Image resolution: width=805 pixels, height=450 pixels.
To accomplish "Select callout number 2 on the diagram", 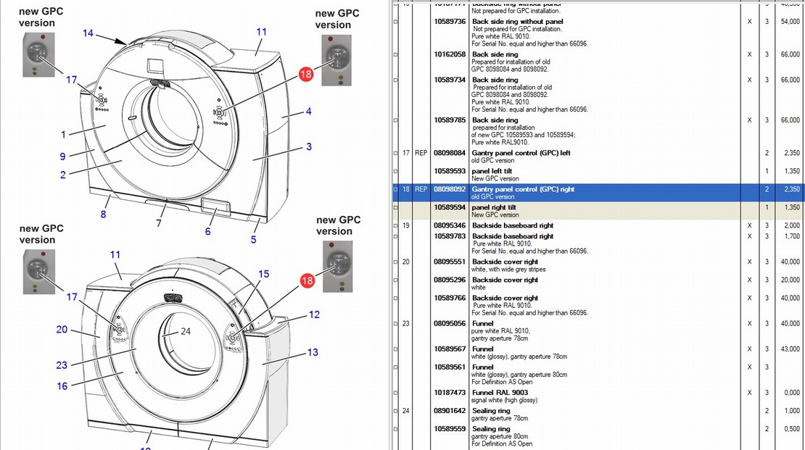I will pyautogui.click(x=62, y=175).
